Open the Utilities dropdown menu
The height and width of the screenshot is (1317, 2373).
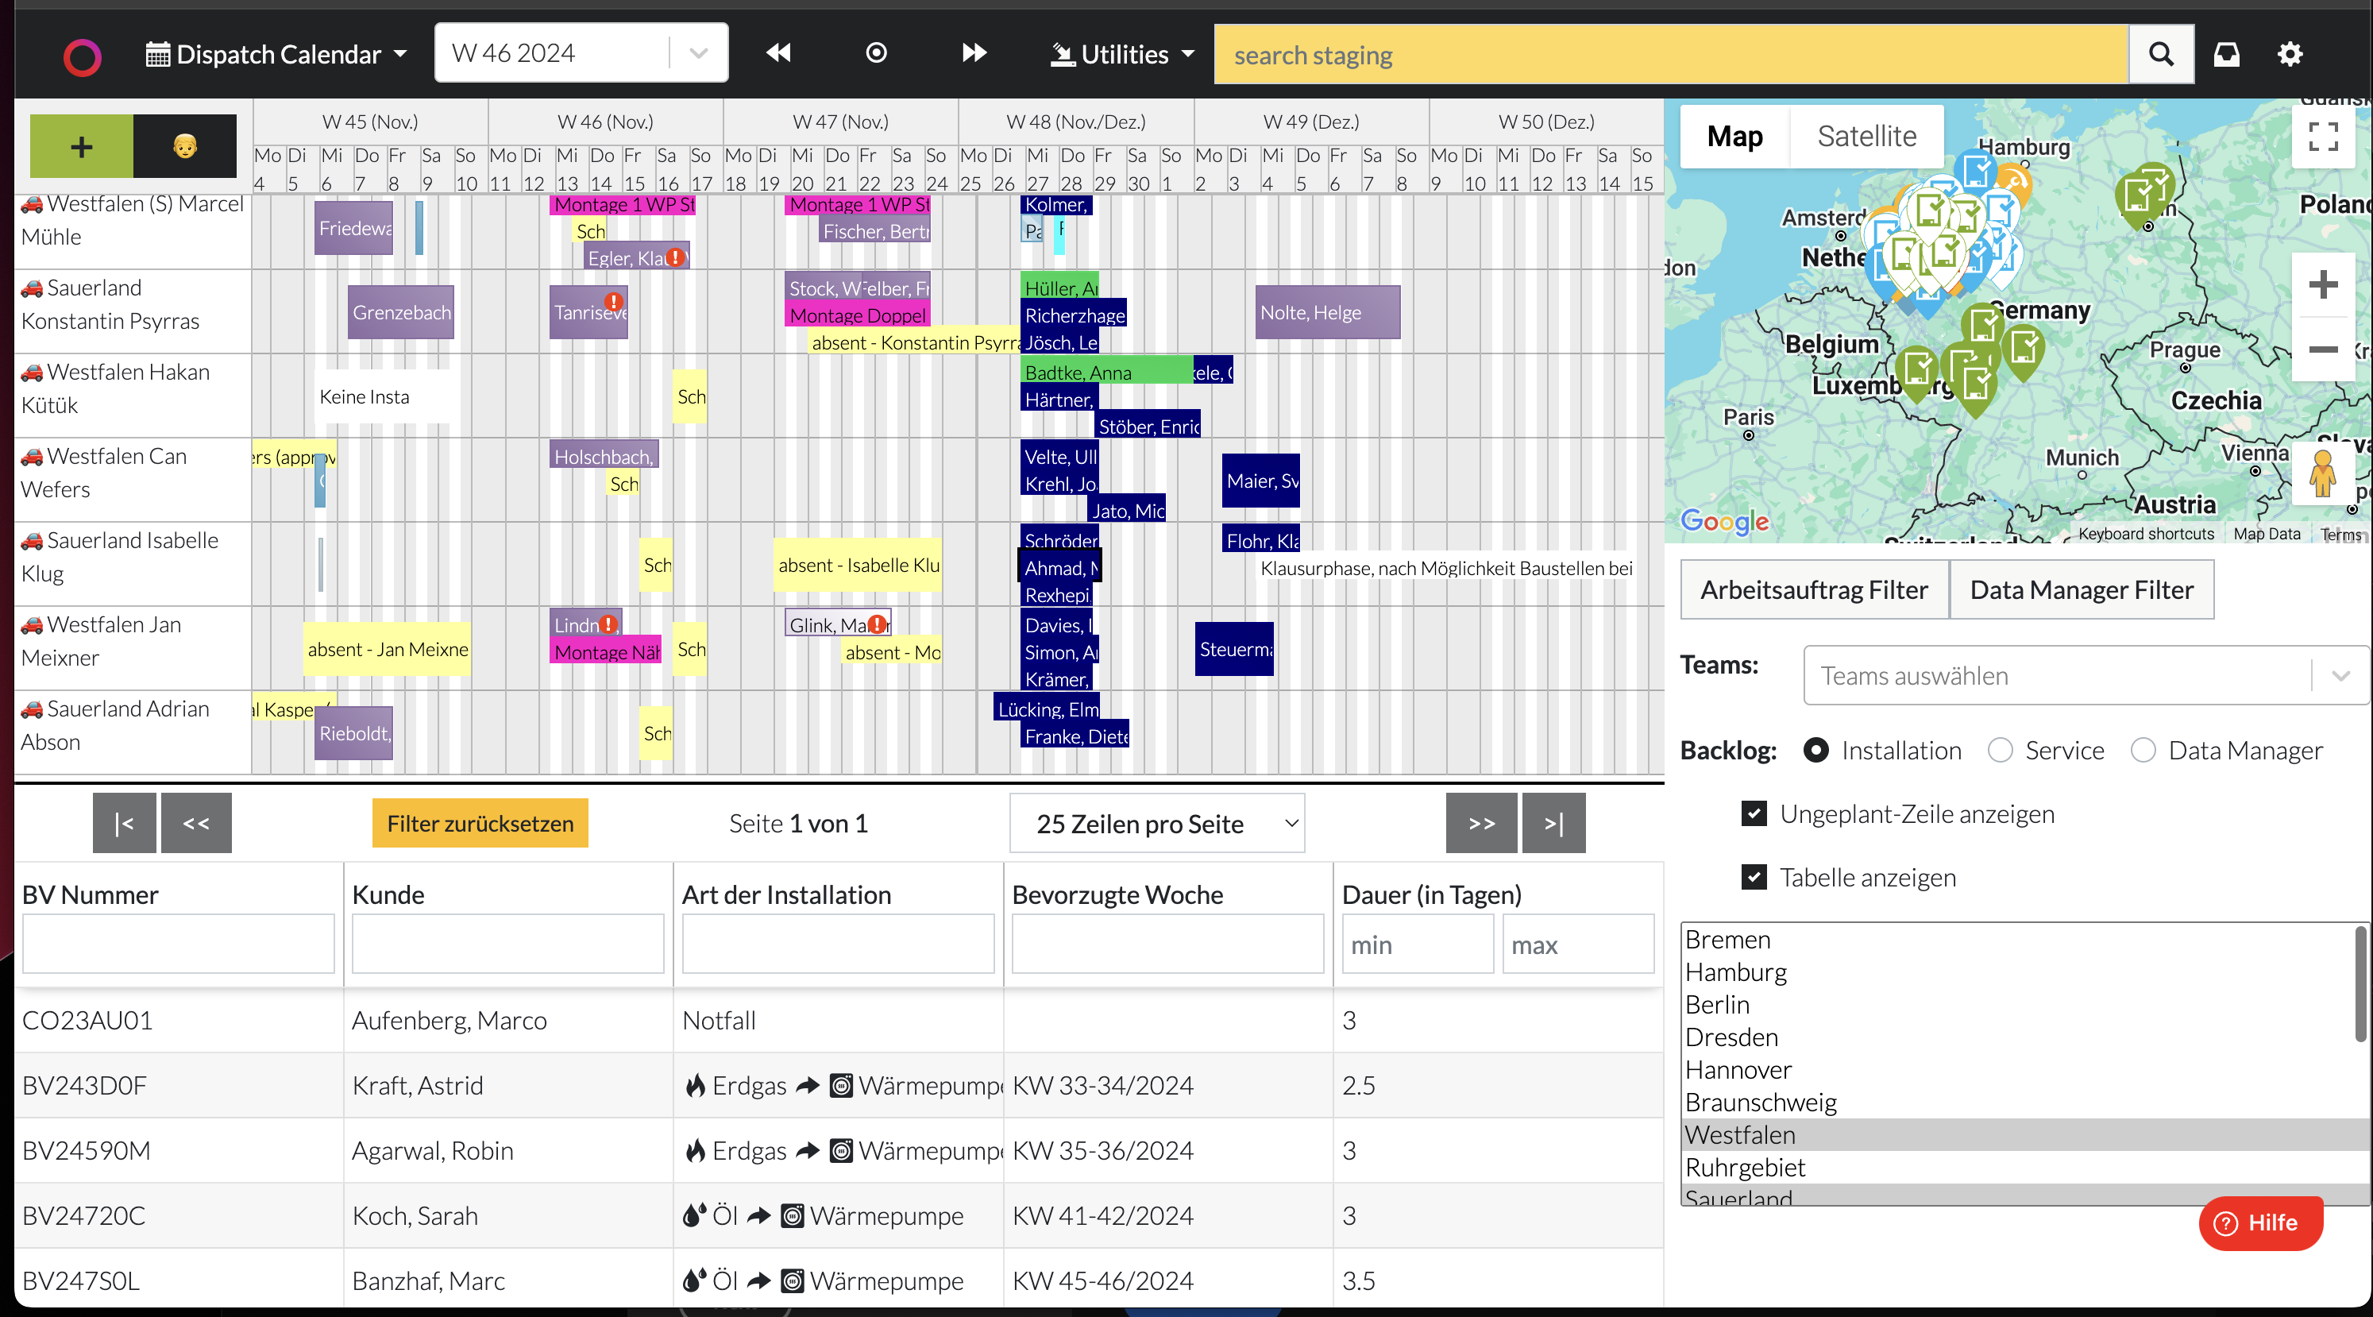tap(1123, 54)
